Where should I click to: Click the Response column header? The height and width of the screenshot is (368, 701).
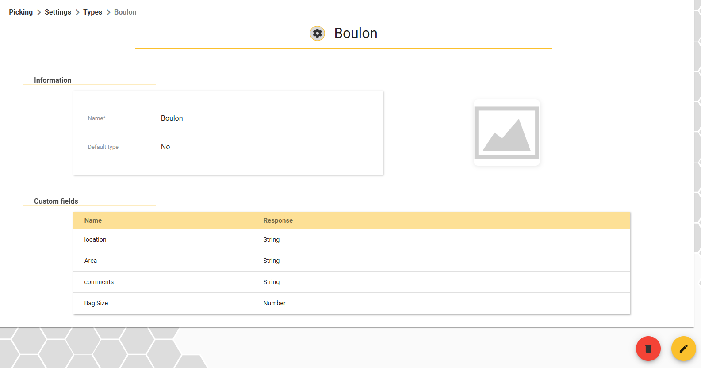[278, 220]
